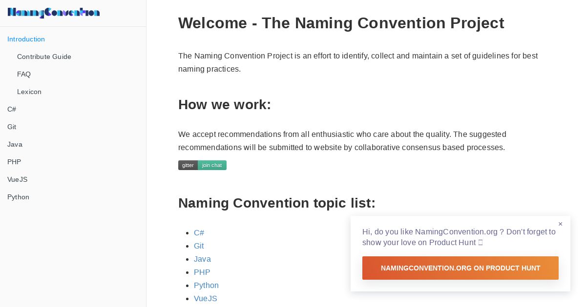Go to the C# sidebar section

(12, 109)
